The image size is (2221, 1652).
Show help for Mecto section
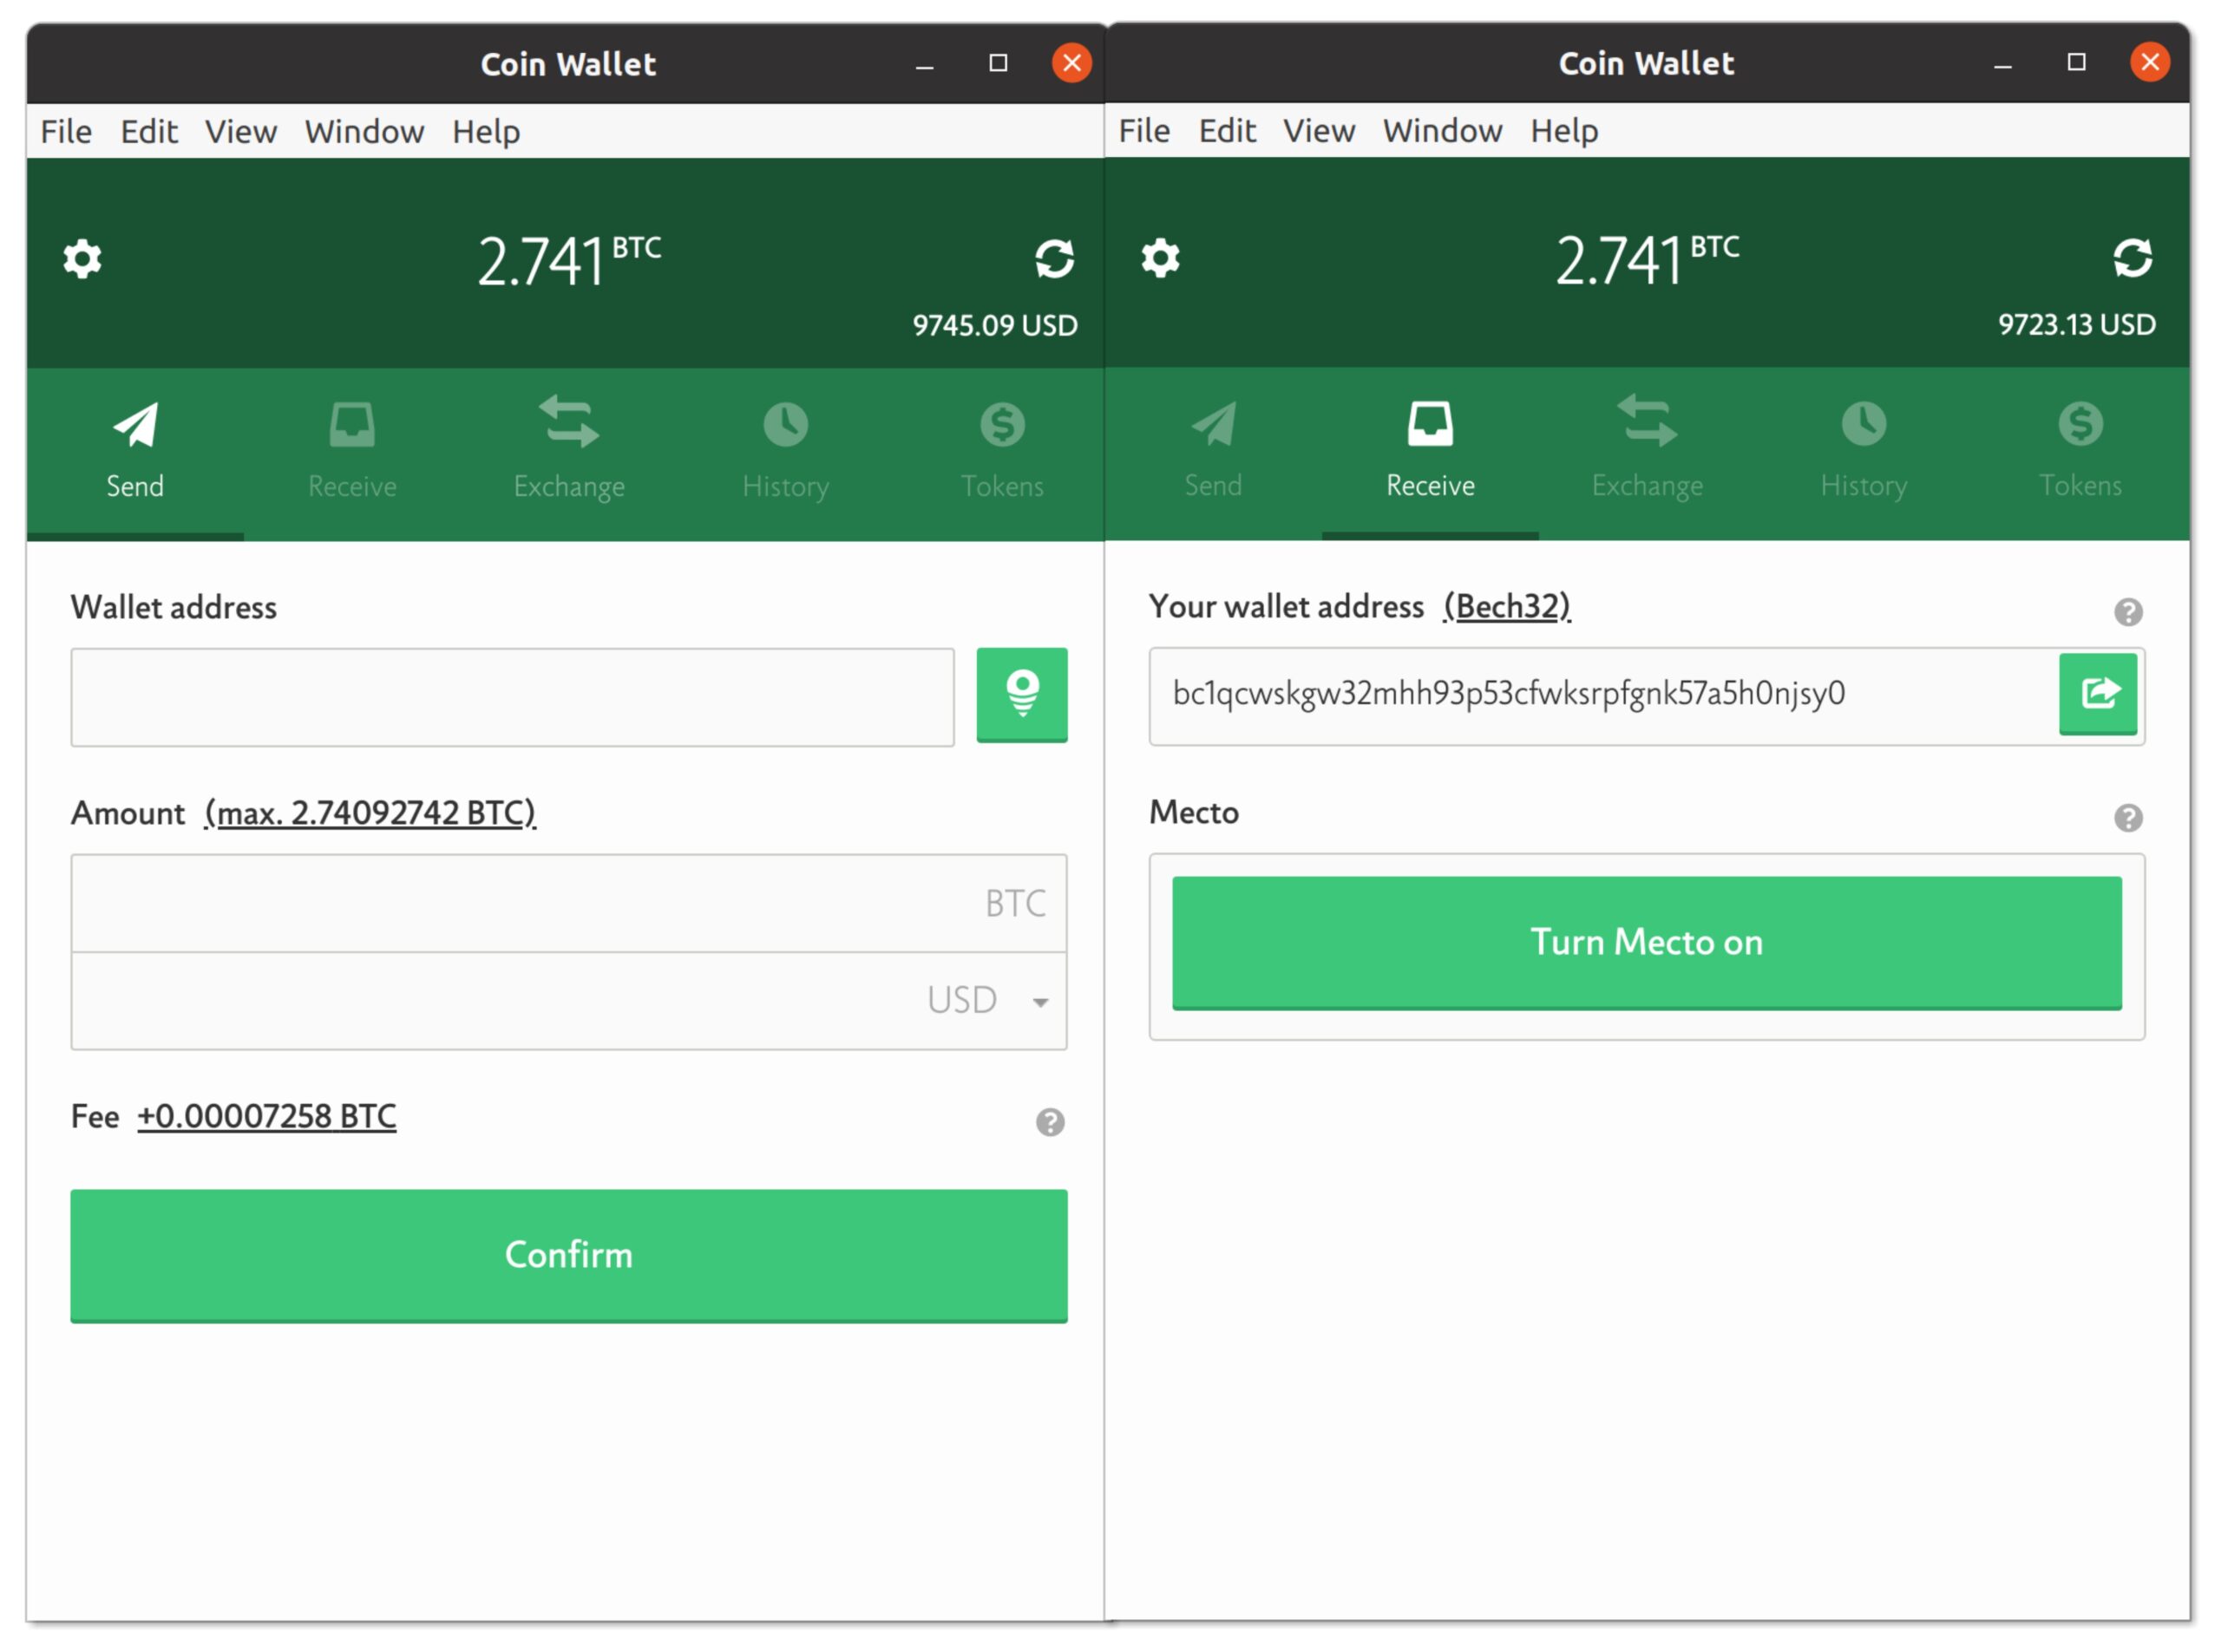pos(2129,818)
